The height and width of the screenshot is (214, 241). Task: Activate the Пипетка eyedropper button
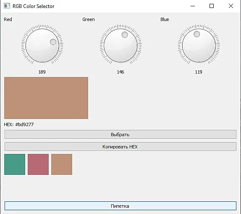tap(120, 206)
